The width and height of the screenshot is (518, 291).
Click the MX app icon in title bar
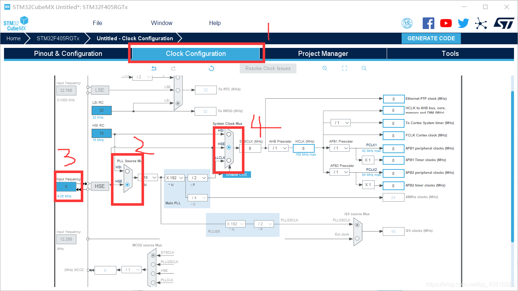(x=7, y=7)
